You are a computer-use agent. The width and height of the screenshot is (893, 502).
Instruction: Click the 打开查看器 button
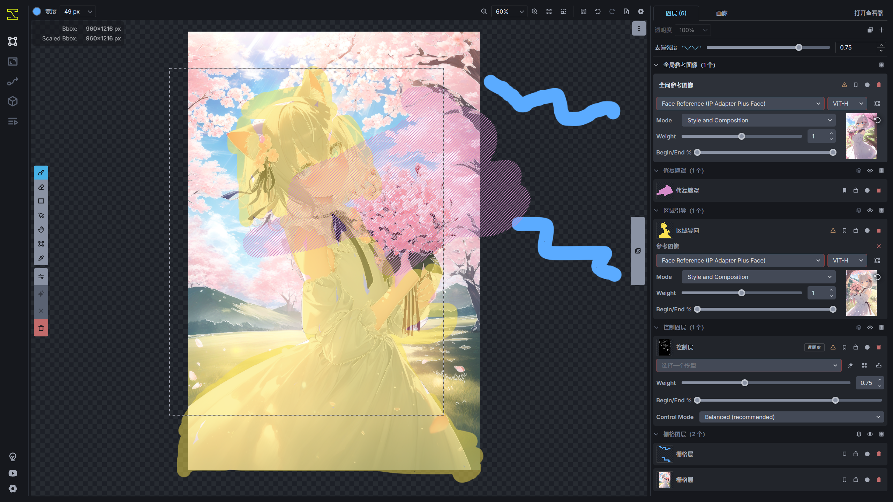(x=868, y=13)
